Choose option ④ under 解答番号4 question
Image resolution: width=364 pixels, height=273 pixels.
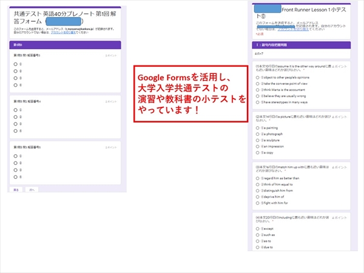coord(16,131)
